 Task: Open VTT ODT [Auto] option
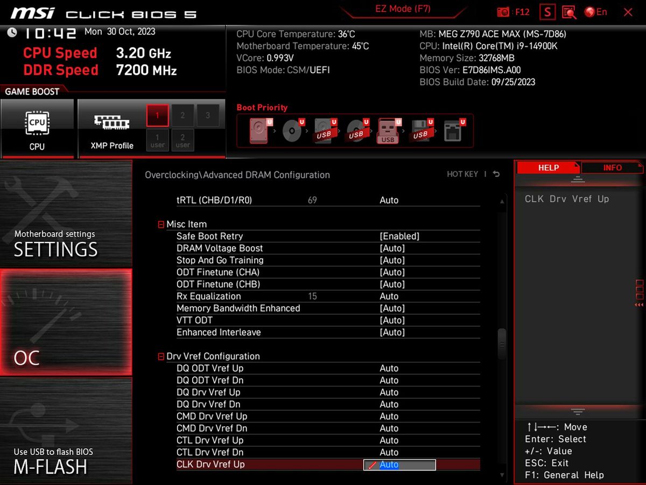coord(328,320)
